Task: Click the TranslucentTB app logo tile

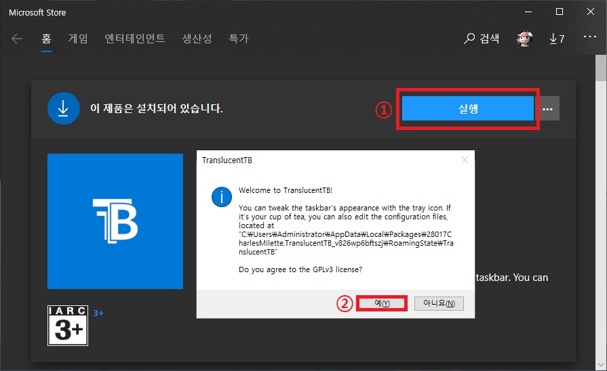Action: click(115, 221)
